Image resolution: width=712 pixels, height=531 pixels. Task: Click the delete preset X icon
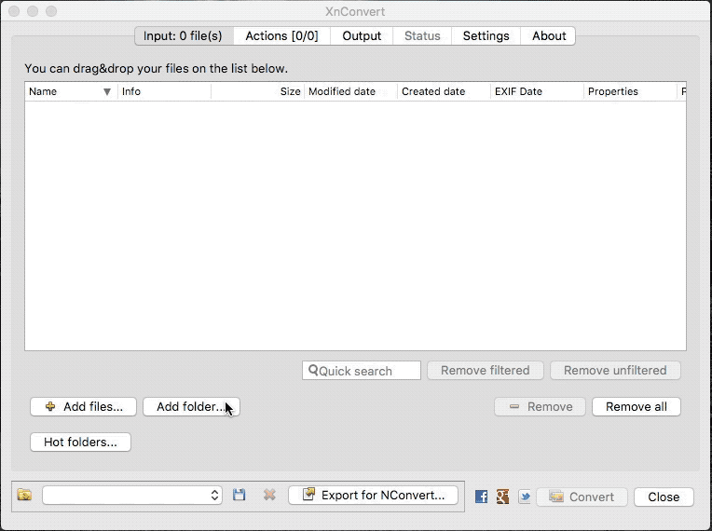pyautogui.click(x=269, y=495)
